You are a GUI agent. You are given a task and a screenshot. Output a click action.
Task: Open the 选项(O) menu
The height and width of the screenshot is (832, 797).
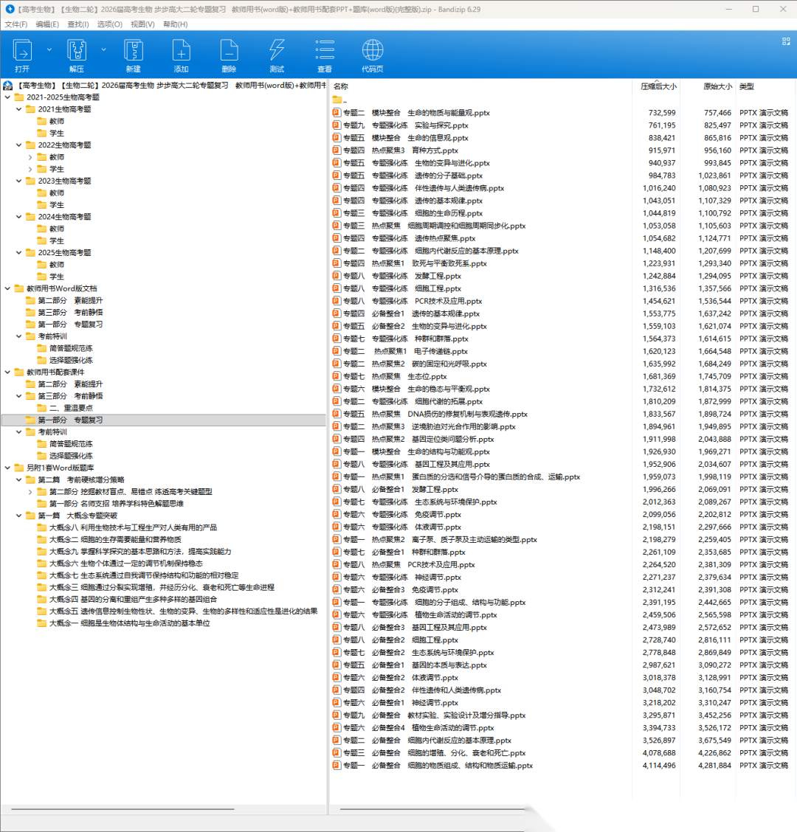[x=109, y=24]
